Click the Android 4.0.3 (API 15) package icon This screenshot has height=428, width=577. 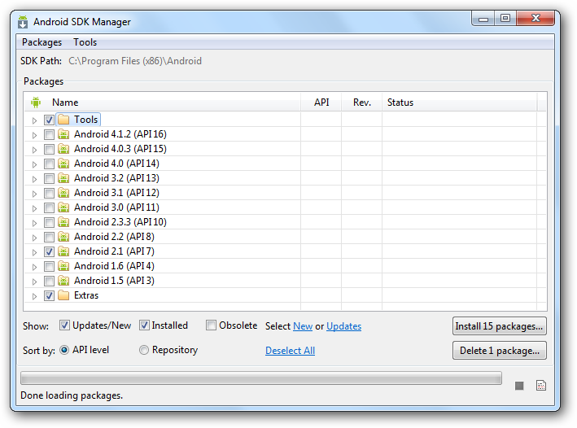click(63, 149)
